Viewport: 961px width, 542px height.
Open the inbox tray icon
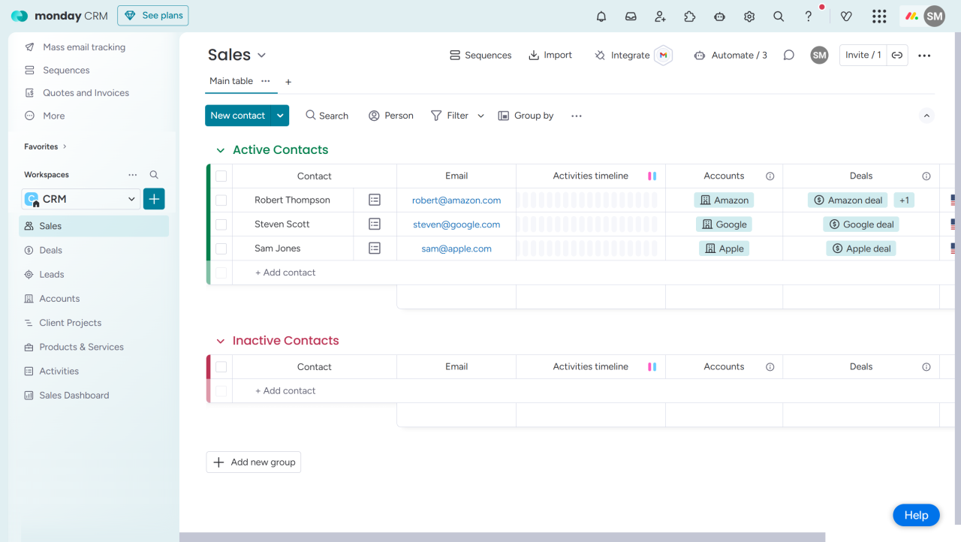[x=631, y=17]
